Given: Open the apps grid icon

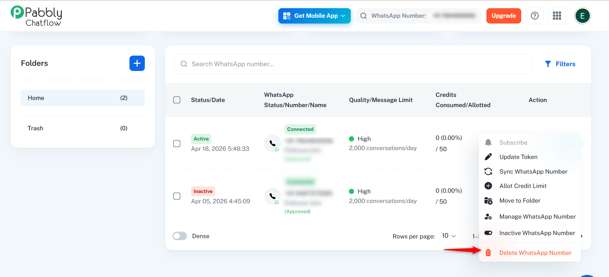Looking at the screenshot, I should point(557,16).
